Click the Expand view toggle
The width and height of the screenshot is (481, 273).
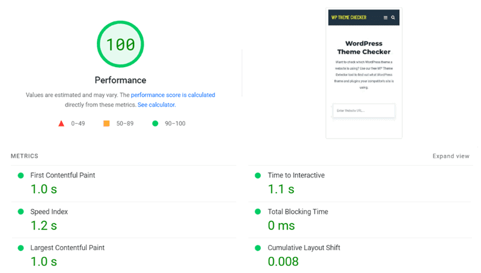pos(450,156)
